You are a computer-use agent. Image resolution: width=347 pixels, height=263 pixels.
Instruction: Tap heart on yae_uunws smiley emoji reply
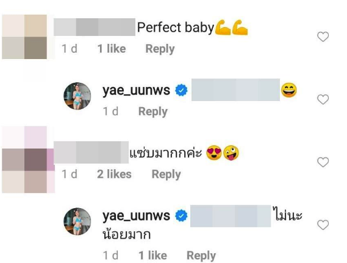coord(323,99)
